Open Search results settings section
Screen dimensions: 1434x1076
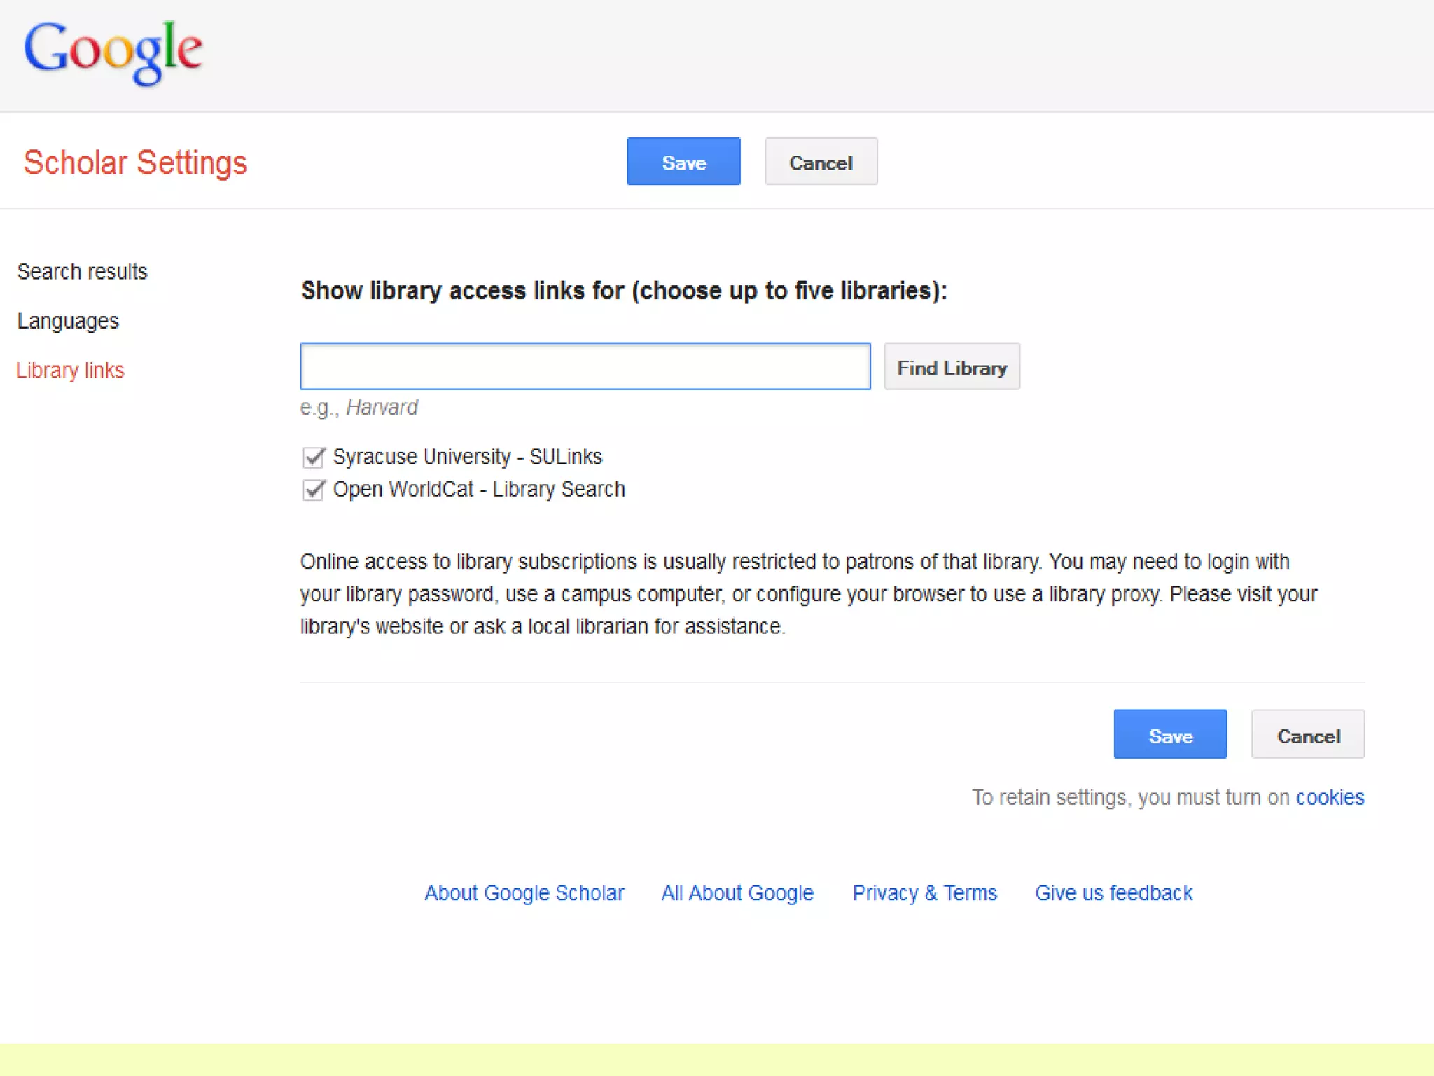(83, 272)
